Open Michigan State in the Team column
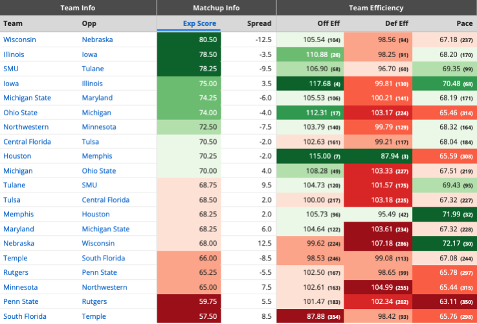 click(27, 98)
